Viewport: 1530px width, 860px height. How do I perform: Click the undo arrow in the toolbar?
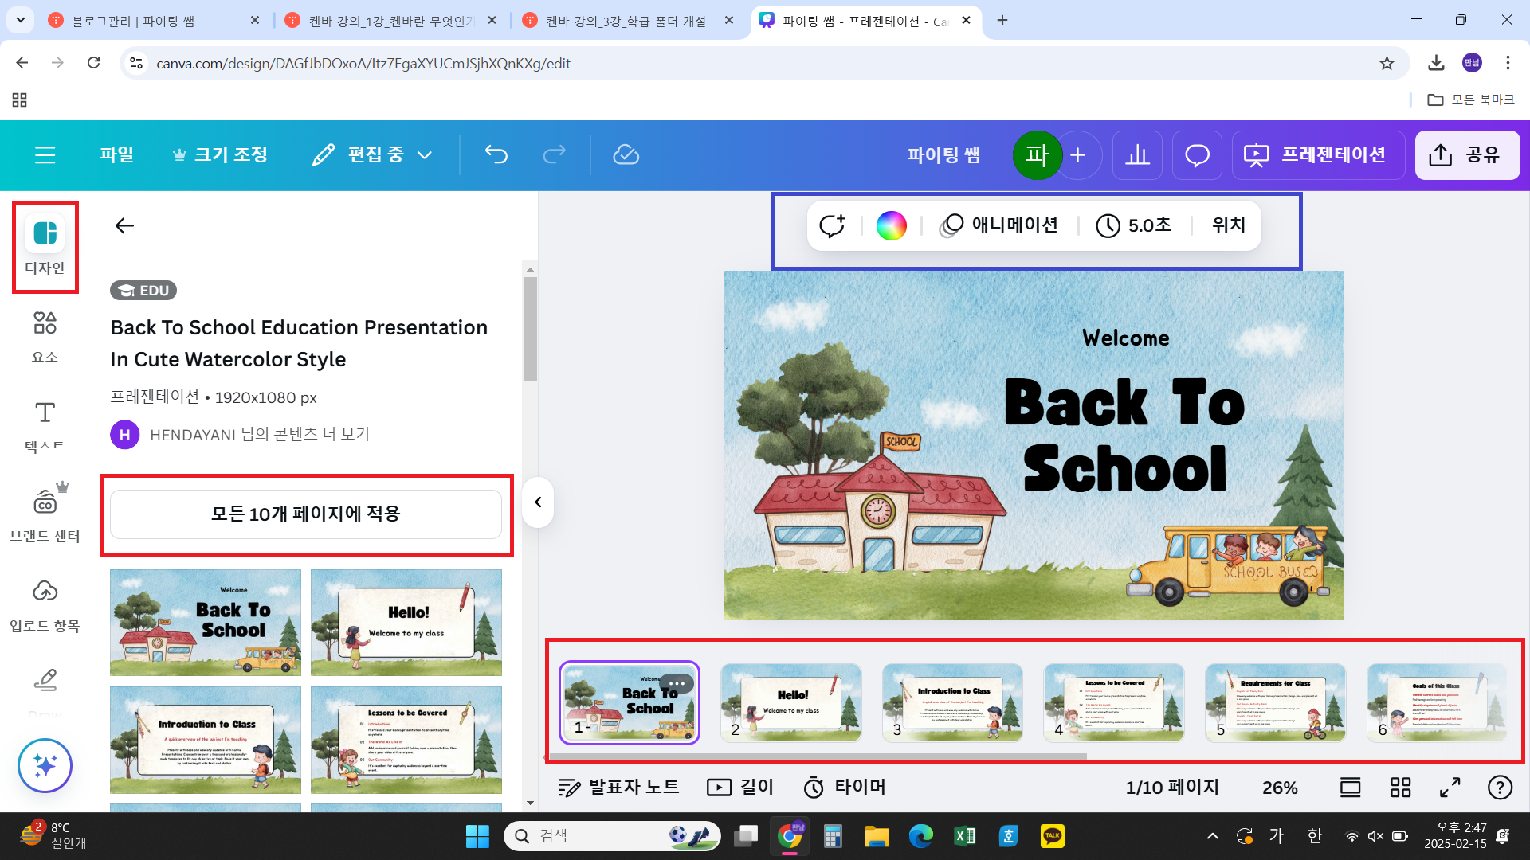click(x=496, y=154)
